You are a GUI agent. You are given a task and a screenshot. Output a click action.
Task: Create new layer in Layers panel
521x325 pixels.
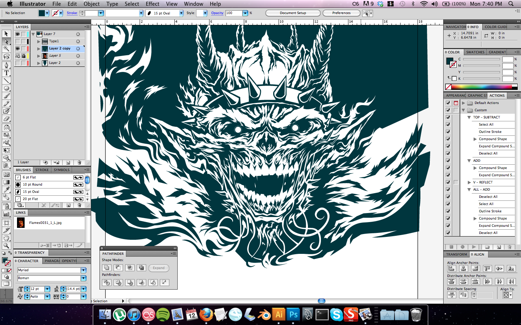click(68, 162)
